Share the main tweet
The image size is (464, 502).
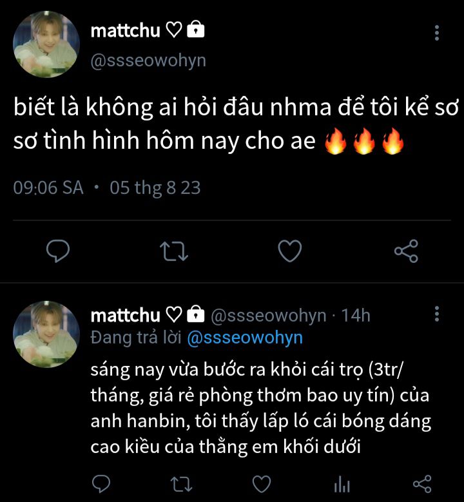[x=406, y=251]
